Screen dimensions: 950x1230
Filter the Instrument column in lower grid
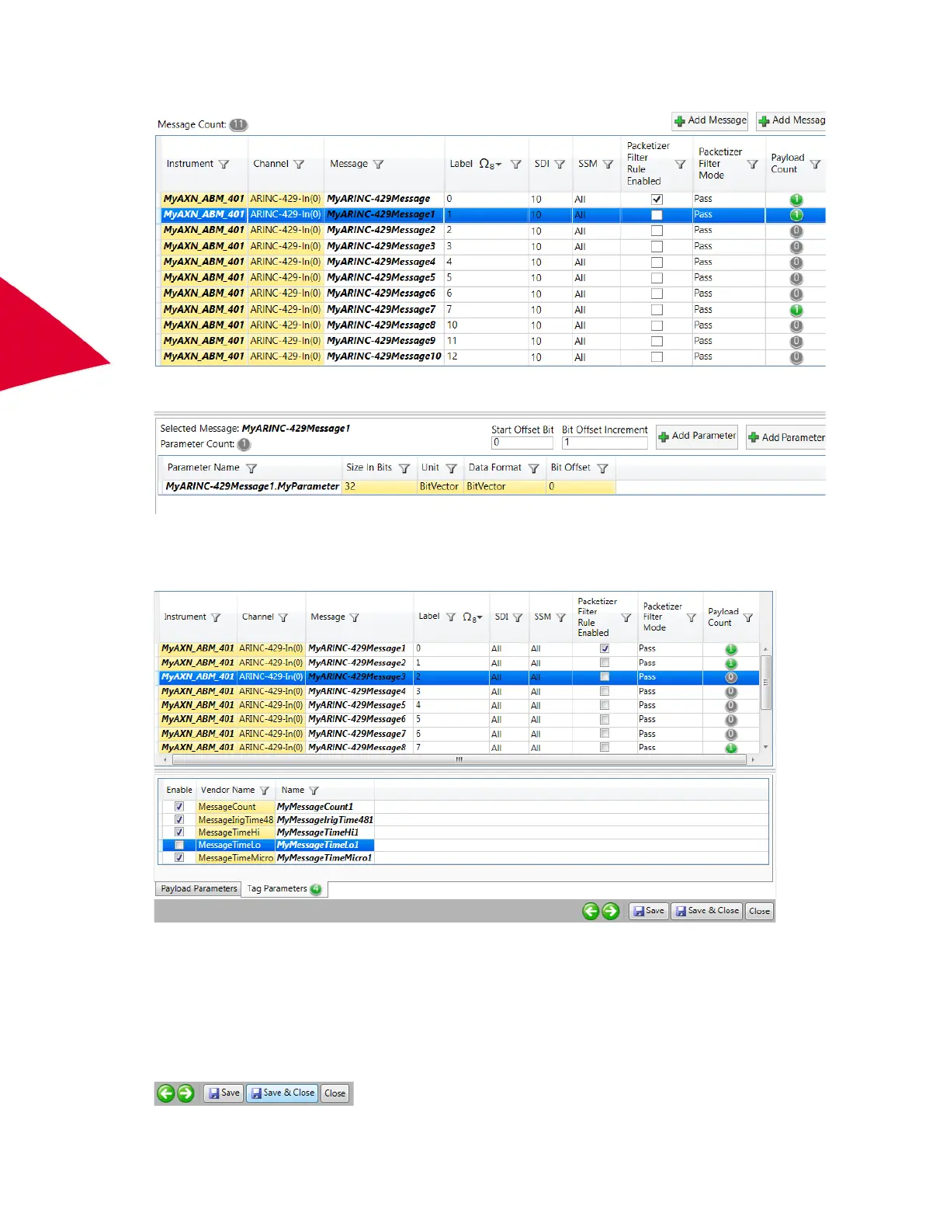coord(216,617)
